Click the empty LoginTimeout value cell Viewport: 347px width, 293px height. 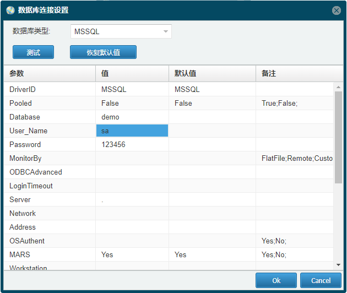[132, 186]
